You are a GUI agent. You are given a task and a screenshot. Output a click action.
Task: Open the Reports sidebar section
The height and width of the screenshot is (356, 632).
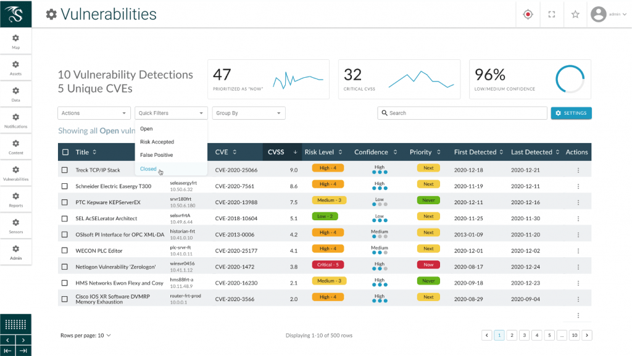click(x=15, y=200)
